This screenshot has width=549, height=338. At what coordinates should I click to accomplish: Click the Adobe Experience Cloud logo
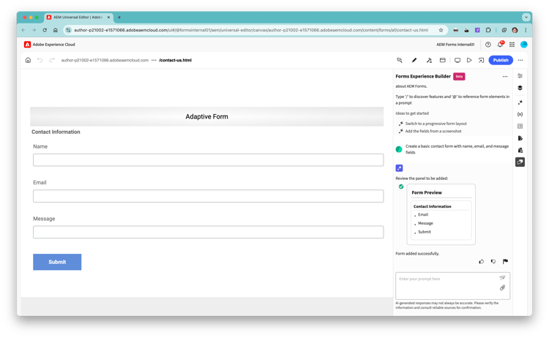tap(27, 45)
